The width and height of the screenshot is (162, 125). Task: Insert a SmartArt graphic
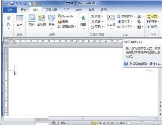click(x=66, y=16)
